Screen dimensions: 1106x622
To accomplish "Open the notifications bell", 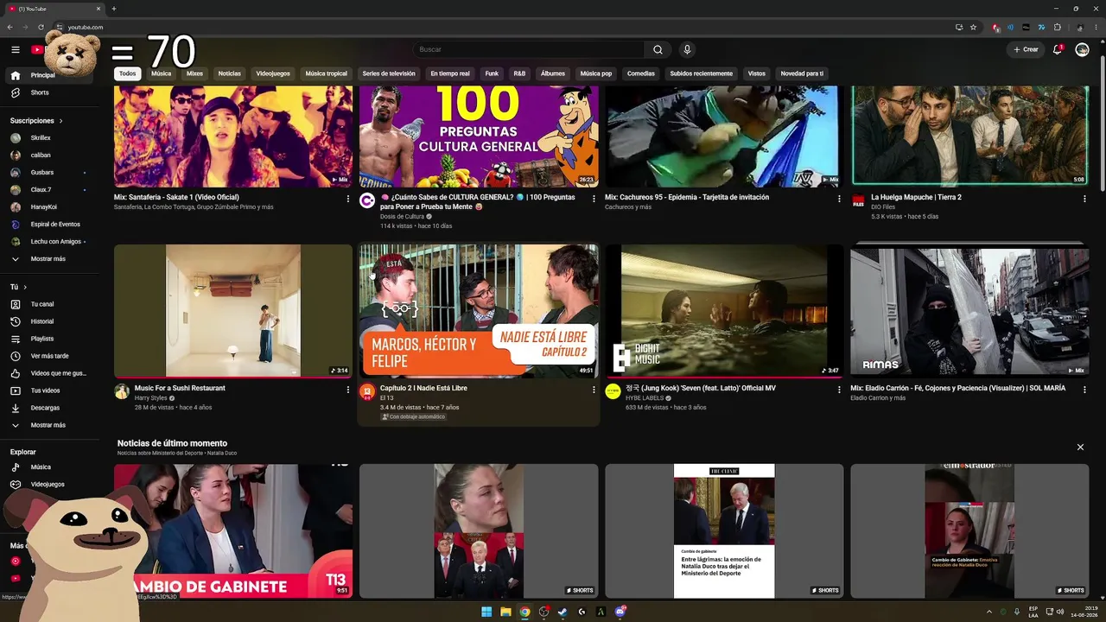I will [x=1057, y=49].
